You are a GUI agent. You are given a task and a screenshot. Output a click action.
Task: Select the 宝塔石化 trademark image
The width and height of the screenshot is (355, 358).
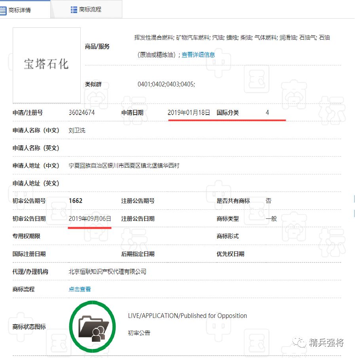[46, 65]
